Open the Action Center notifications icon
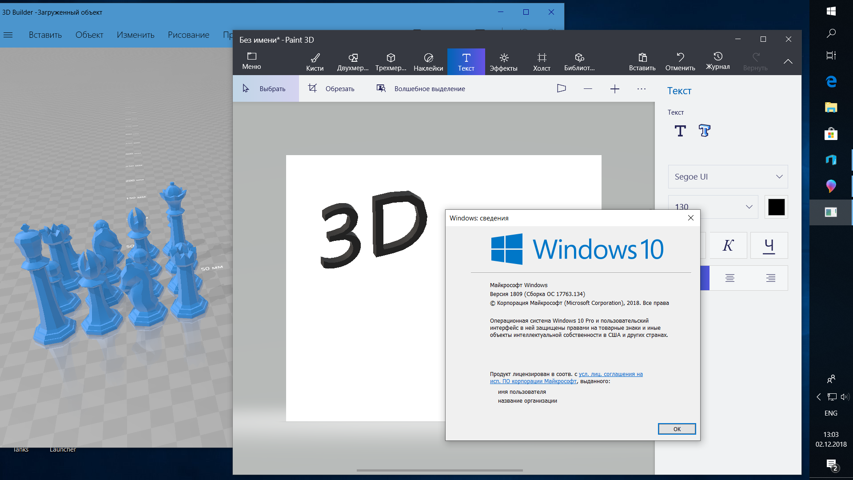 click(x=832, y=465)
